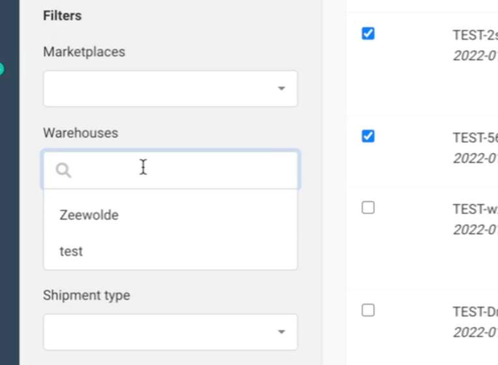Viewport: 498px width, 365px height.
Task: Choose the 'test' warehouse option
Action: (72, 252)
